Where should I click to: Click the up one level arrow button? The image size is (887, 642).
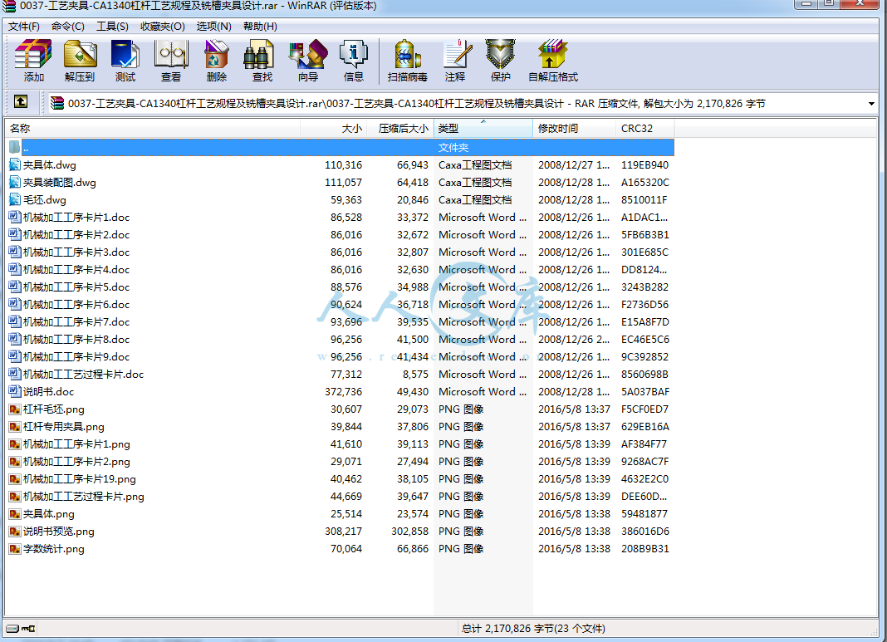coord(21,102)
